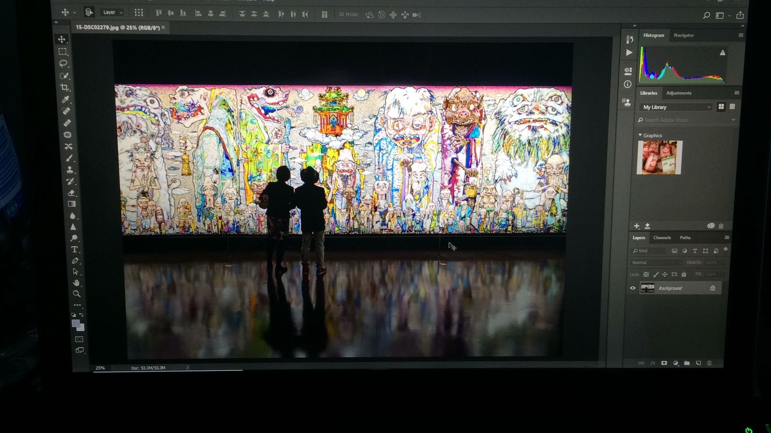Toggle Lock transparent pixels
Screen dimensions: 771x433
(x=646, y=275)
